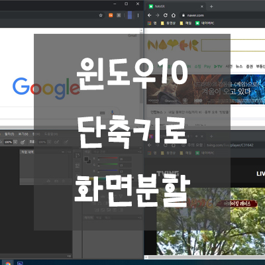Click the 겨울이 오고 있다 game banner
Viewport: 265px width, 265px height.
(x=206, y=89)
